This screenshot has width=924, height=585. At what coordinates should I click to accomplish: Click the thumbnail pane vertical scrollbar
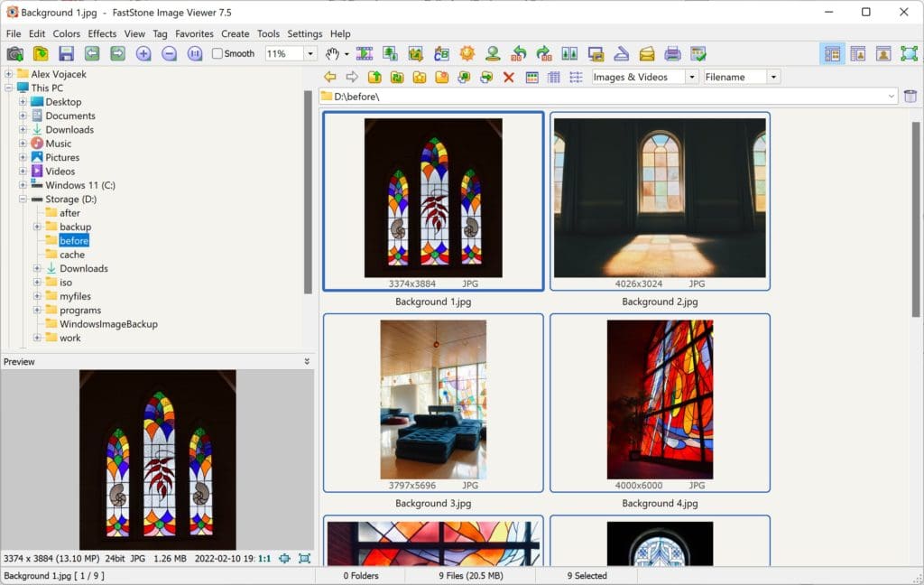915,219
